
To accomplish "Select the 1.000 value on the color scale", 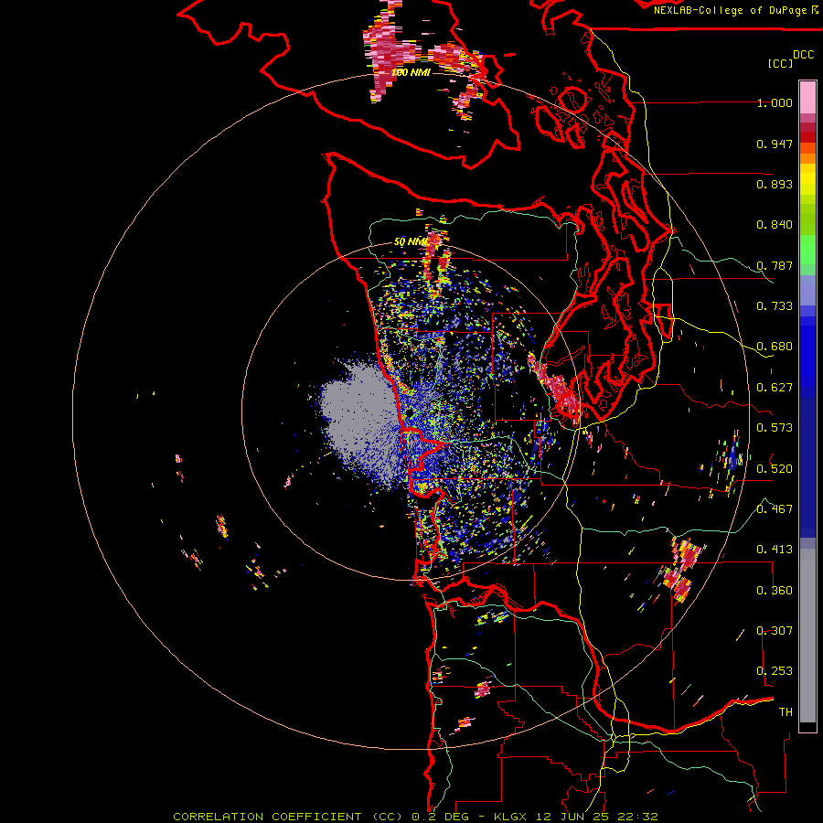I will pyautogui.click(x=775, y=102).
